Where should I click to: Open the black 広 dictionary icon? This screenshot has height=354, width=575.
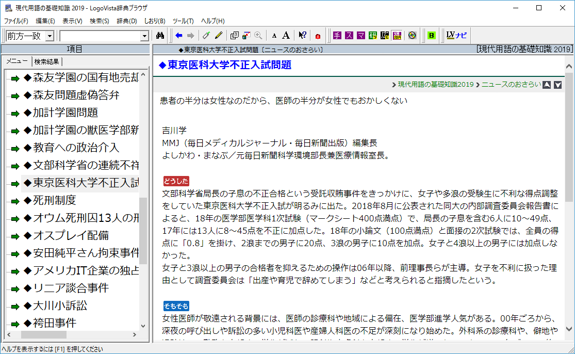point(385,36)
